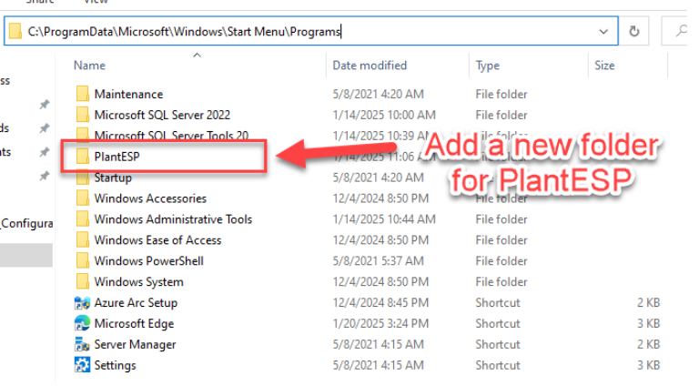This screenshot has height=386, width=699.
Task: Click date 1/20/2025 3:24 PM
Action: pyautogui.click(x=380, y=323)
